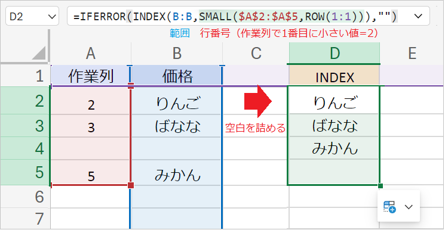Select column A header
The image size is (445, 230).
tap(91, 54)
